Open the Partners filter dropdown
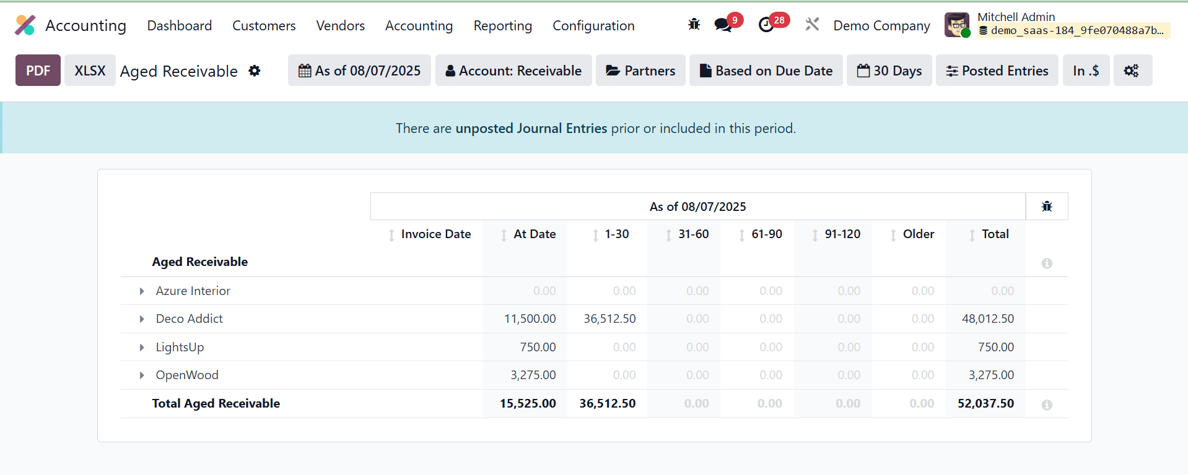 (x=640, y=71)
